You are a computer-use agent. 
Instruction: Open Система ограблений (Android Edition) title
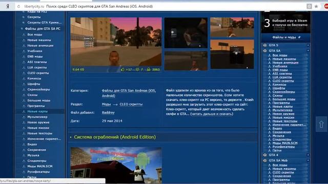[115, 137]
